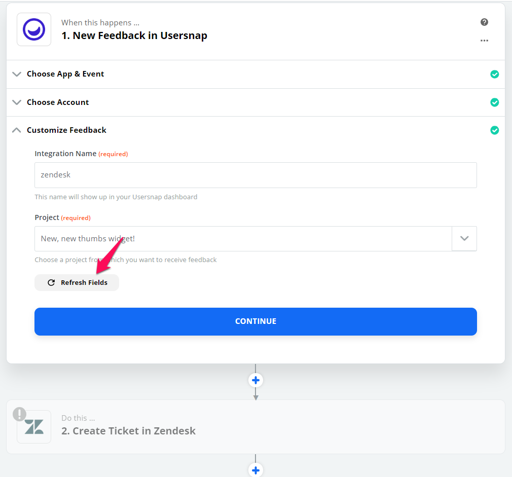Screen dimensions: 512x477
Task: Click the Refresh Fields button
Action: pyautogui.click(x=77, y=282)
